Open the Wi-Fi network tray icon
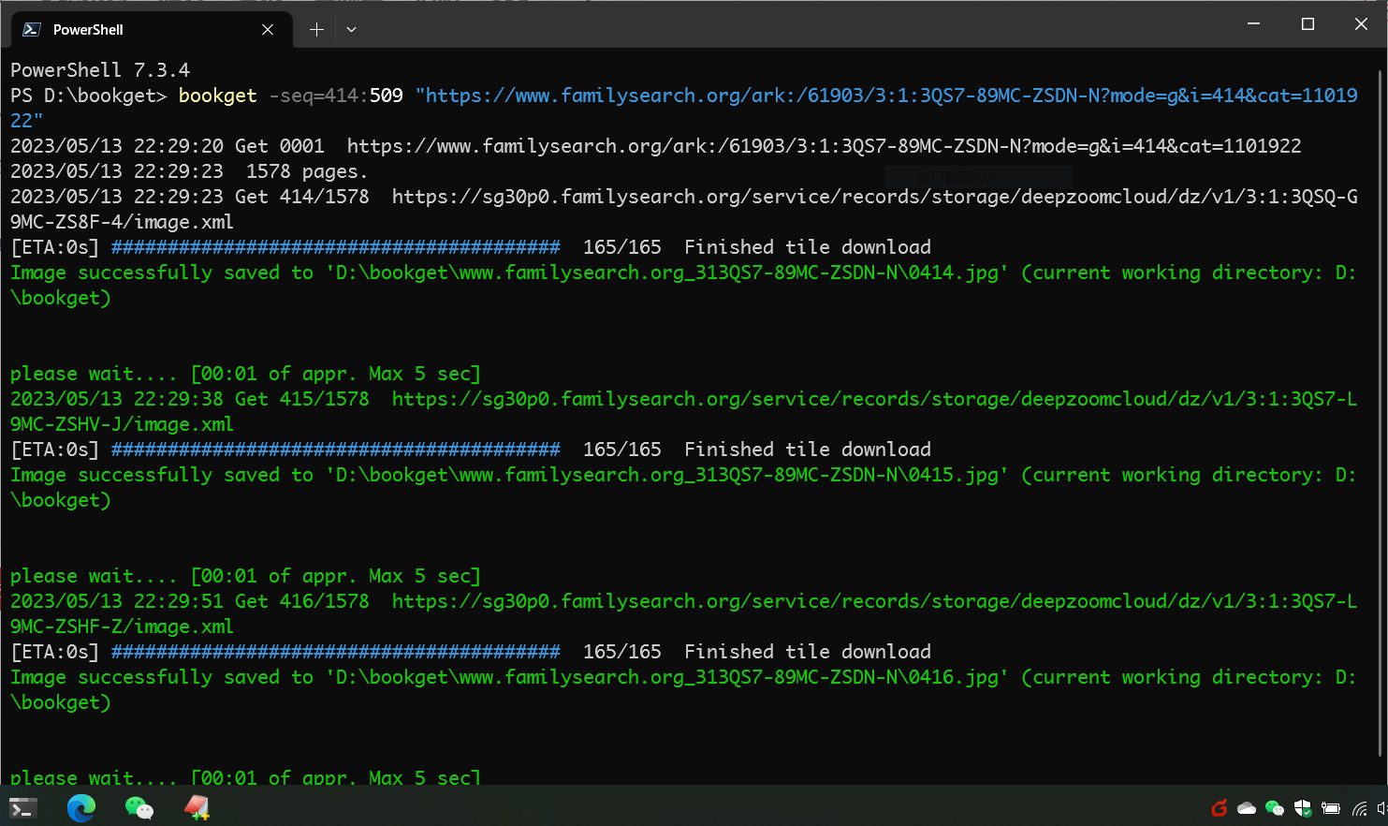The image size is (1388, 826). [x=1359, y=807]
